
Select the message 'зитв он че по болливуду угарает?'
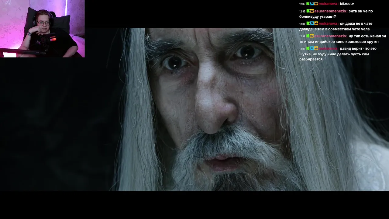[x=336, y=14]
